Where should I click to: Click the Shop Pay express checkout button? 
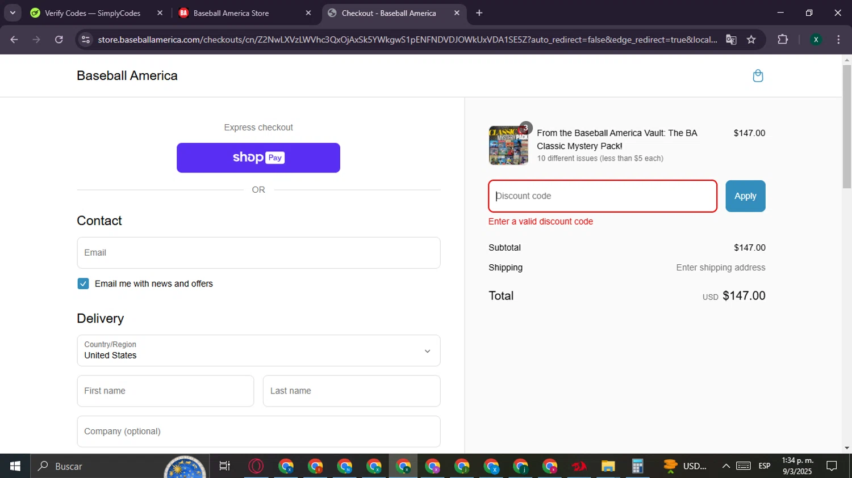click(x=258, y=158)
